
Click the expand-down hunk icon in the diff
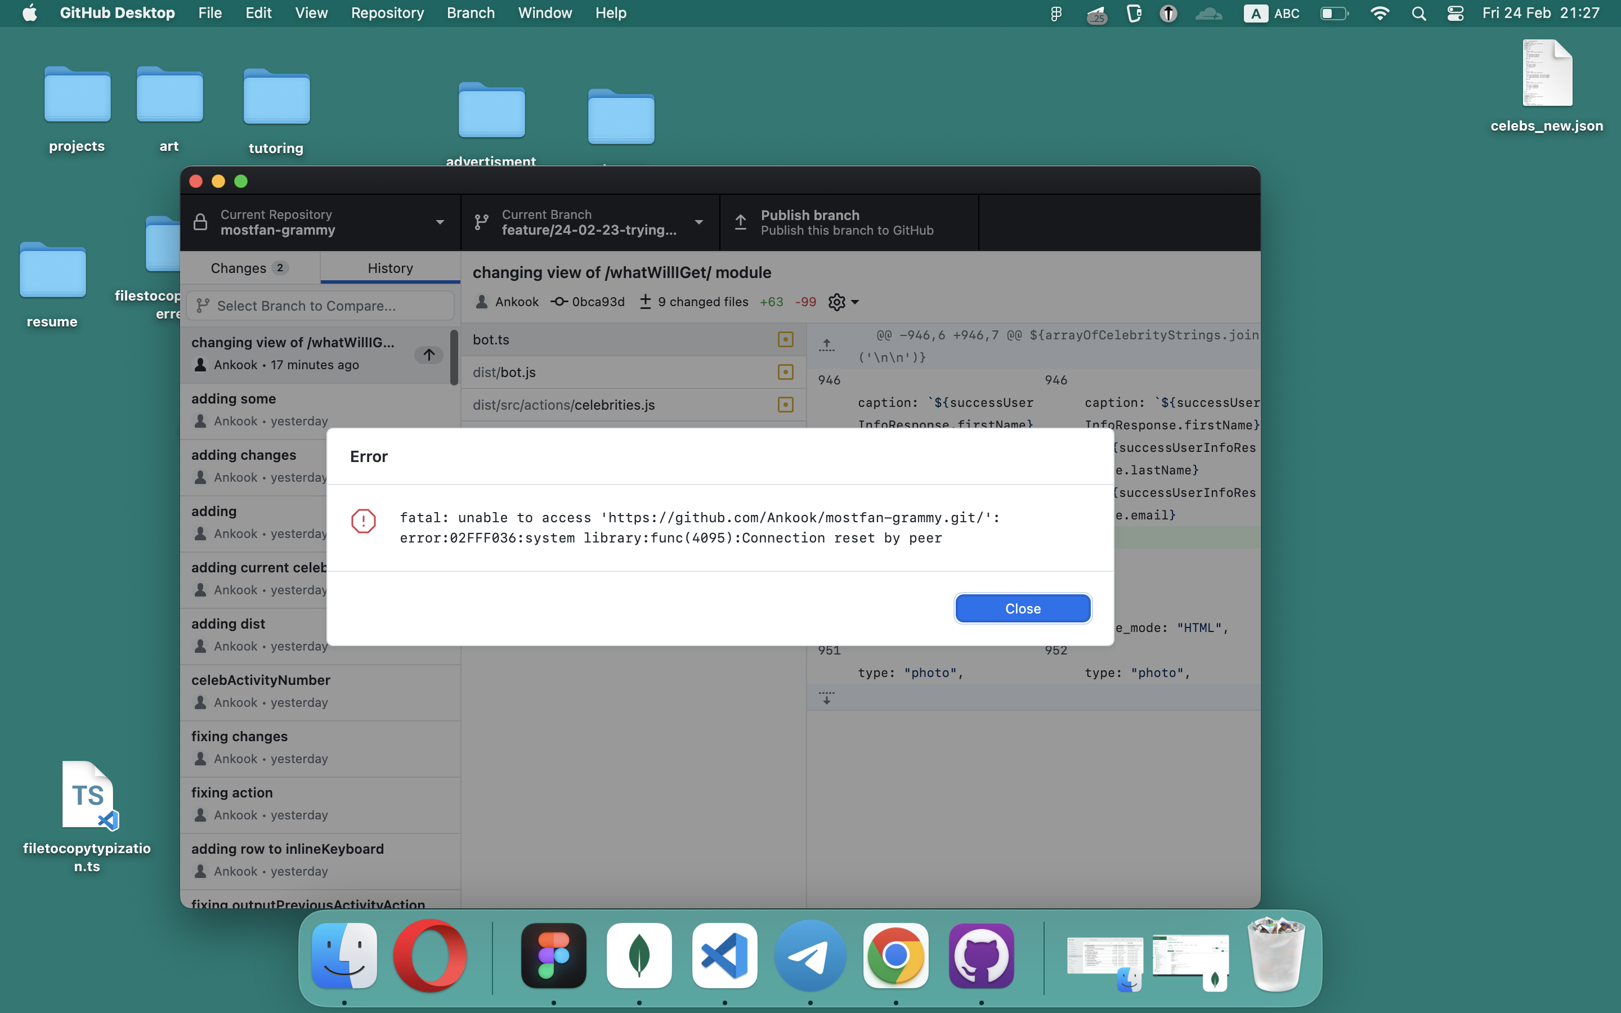tap(827, 697)
